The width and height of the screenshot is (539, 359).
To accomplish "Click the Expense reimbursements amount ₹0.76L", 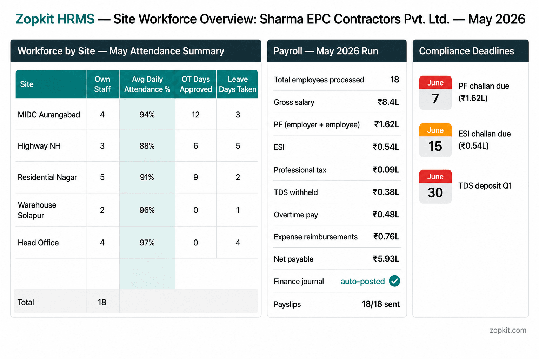I will coord(386,237).
